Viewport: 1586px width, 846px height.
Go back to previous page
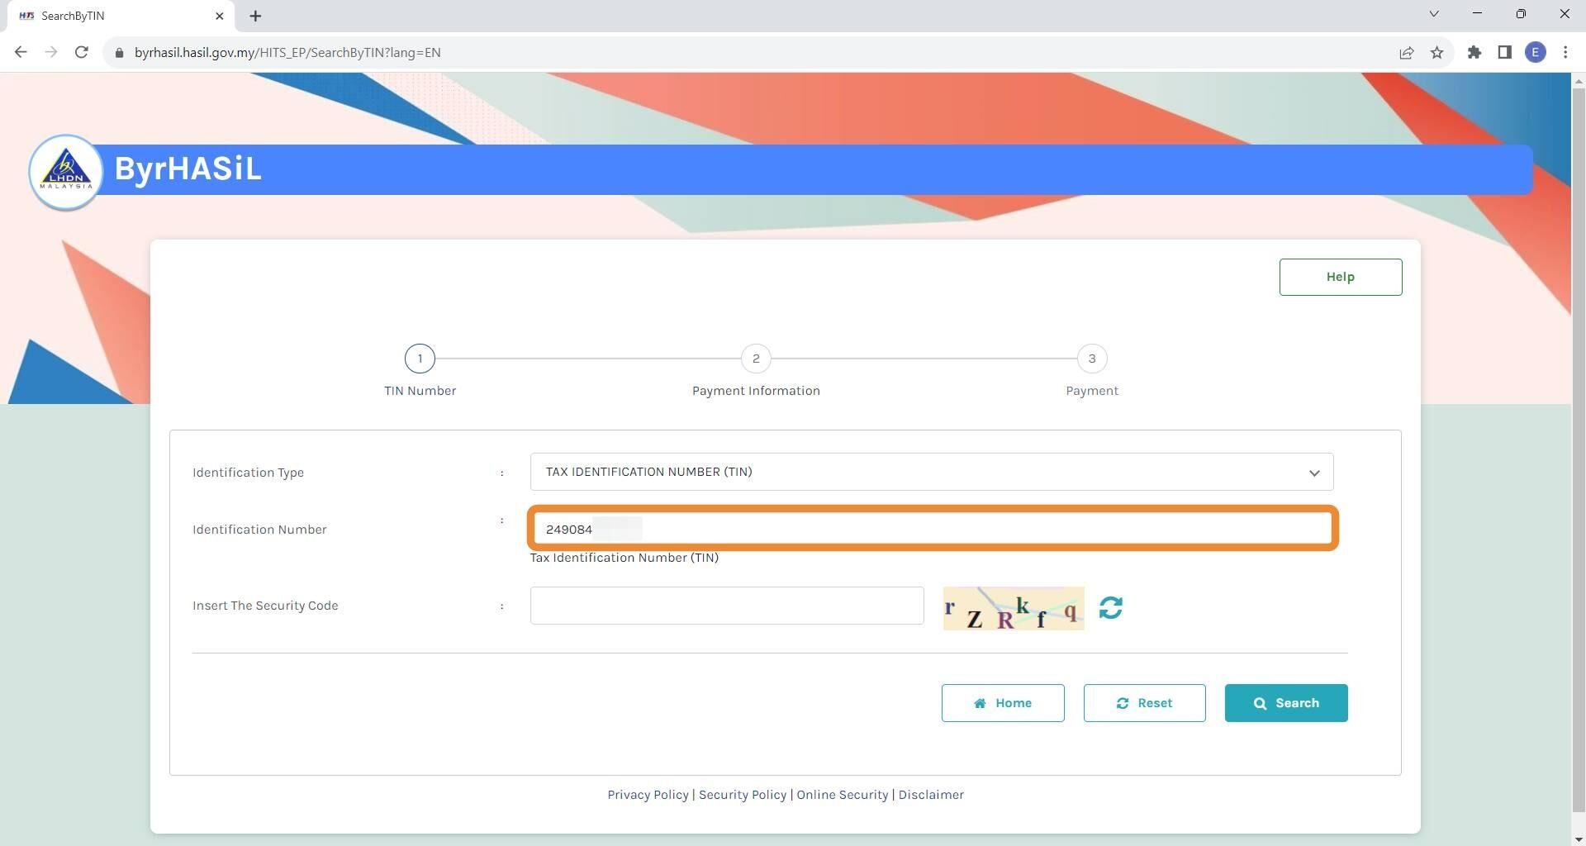pyautogui.click(x=21, y=52)
